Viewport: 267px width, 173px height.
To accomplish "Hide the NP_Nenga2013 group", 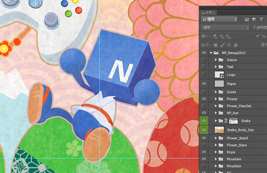I will (x=204, y=53).
